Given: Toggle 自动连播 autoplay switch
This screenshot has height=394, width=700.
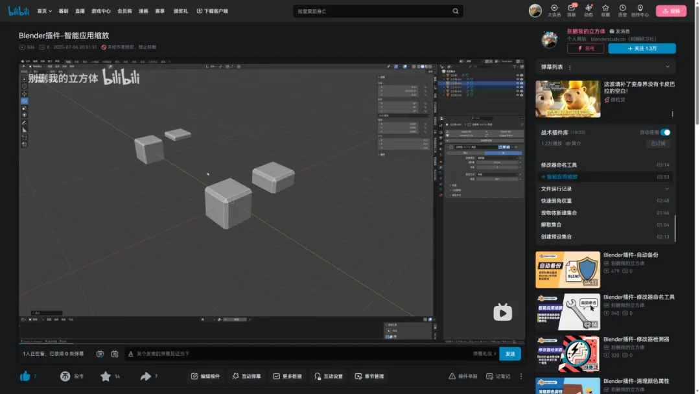Looking at the screenshot, I should point(665,133).
